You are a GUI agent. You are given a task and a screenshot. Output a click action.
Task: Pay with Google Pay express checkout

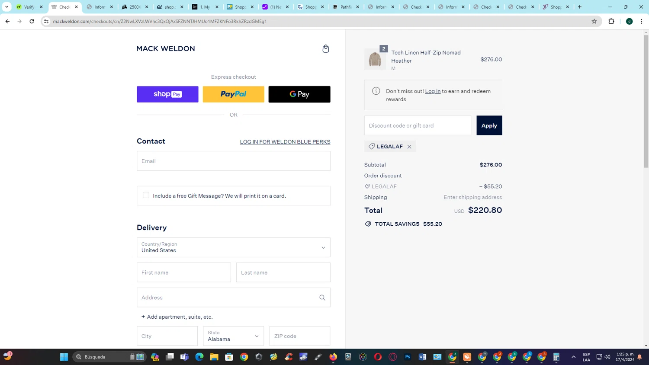pyautogui.click(x=299, y=94)
